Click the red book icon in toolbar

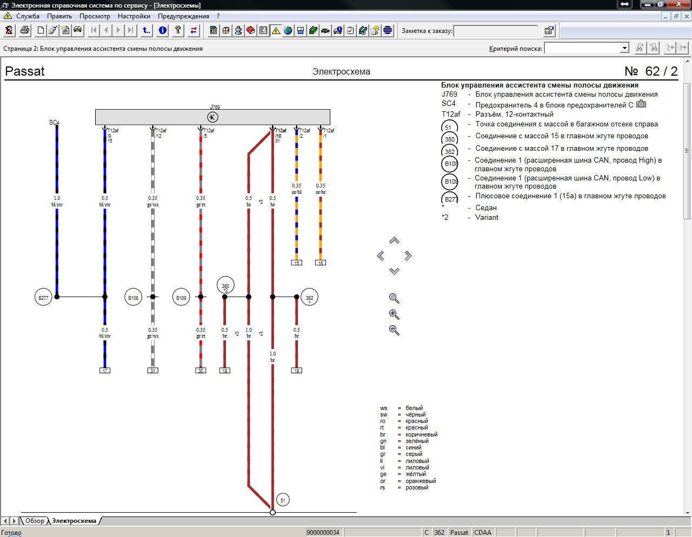pos(251,31)
